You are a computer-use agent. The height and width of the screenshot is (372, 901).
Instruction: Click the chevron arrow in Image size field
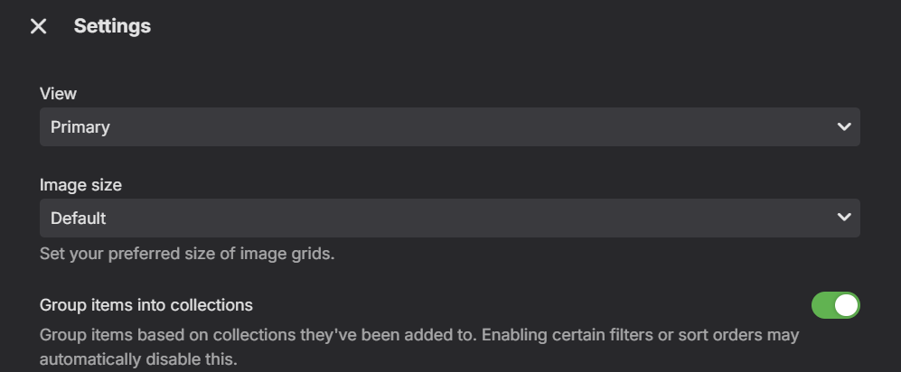pyautogui.click(x=844, y=218)
